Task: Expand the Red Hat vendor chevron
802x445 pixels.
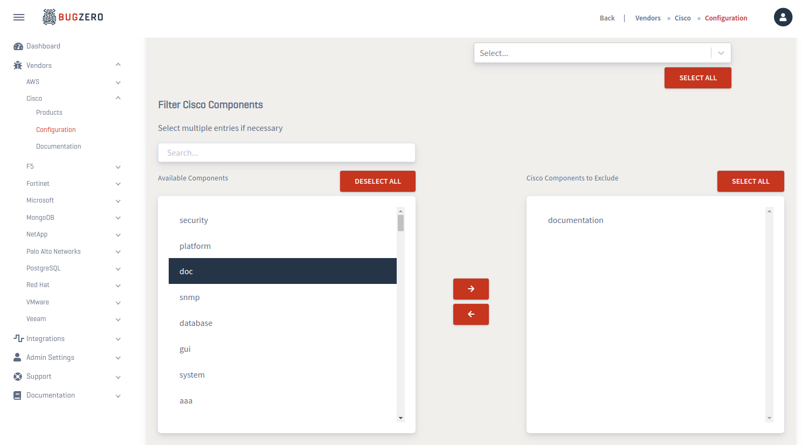Action: [x=118, y=286]
